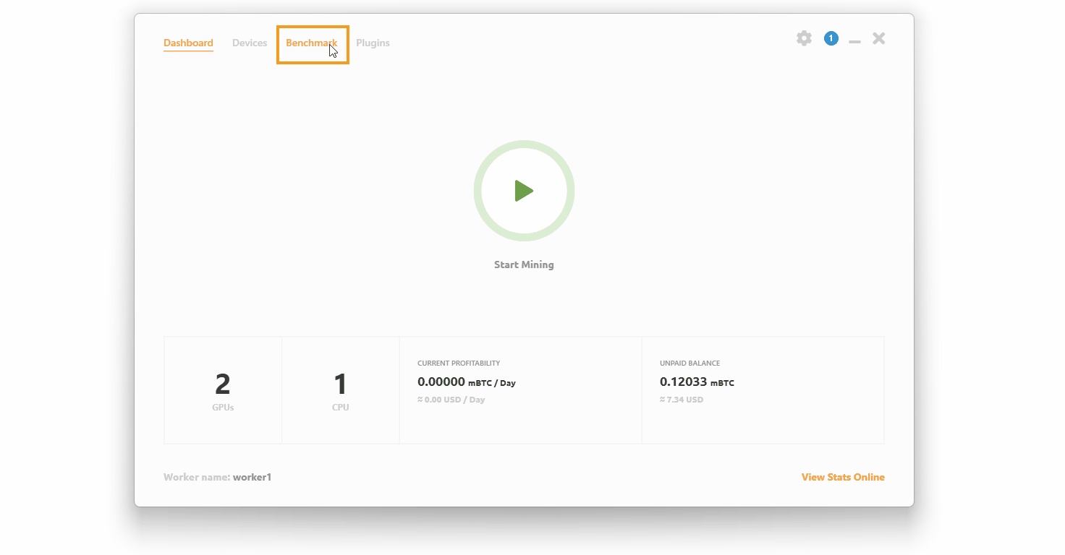Open View Stats Online link
Viewport: 1065px width, 555px height.
pyautogui.click(x=842, y=477)
